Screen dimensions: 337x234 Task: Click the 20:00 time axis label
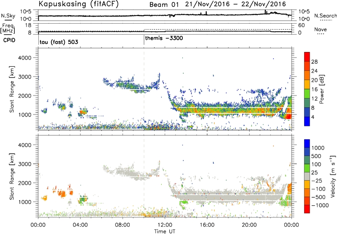pos(249,225)
